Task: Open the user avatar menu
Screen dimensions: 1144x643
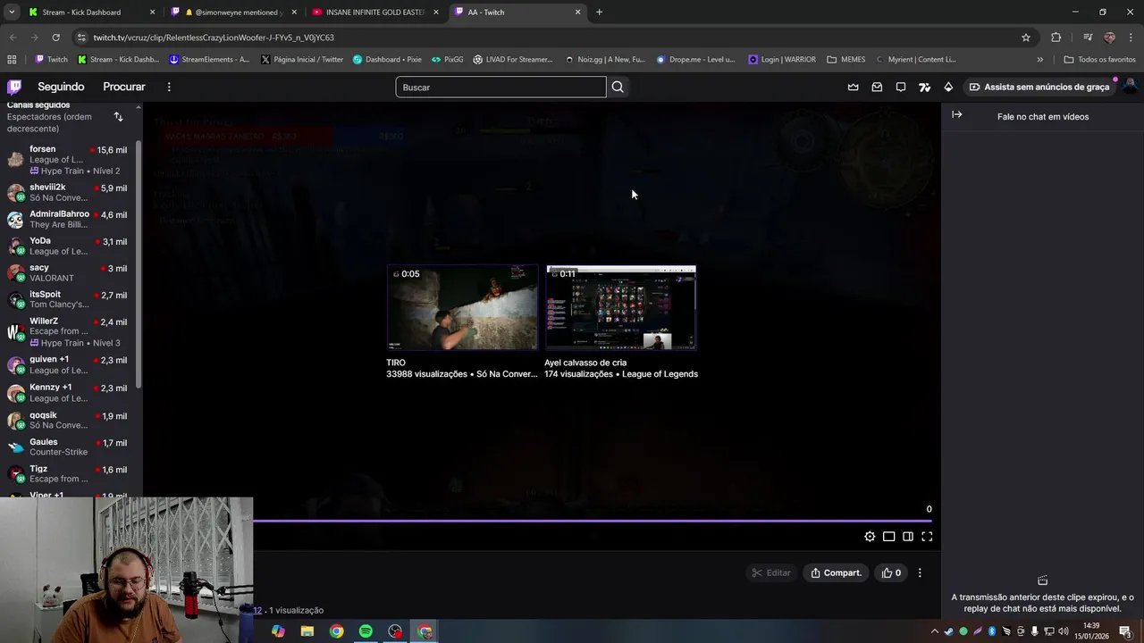Action: 1130,87
